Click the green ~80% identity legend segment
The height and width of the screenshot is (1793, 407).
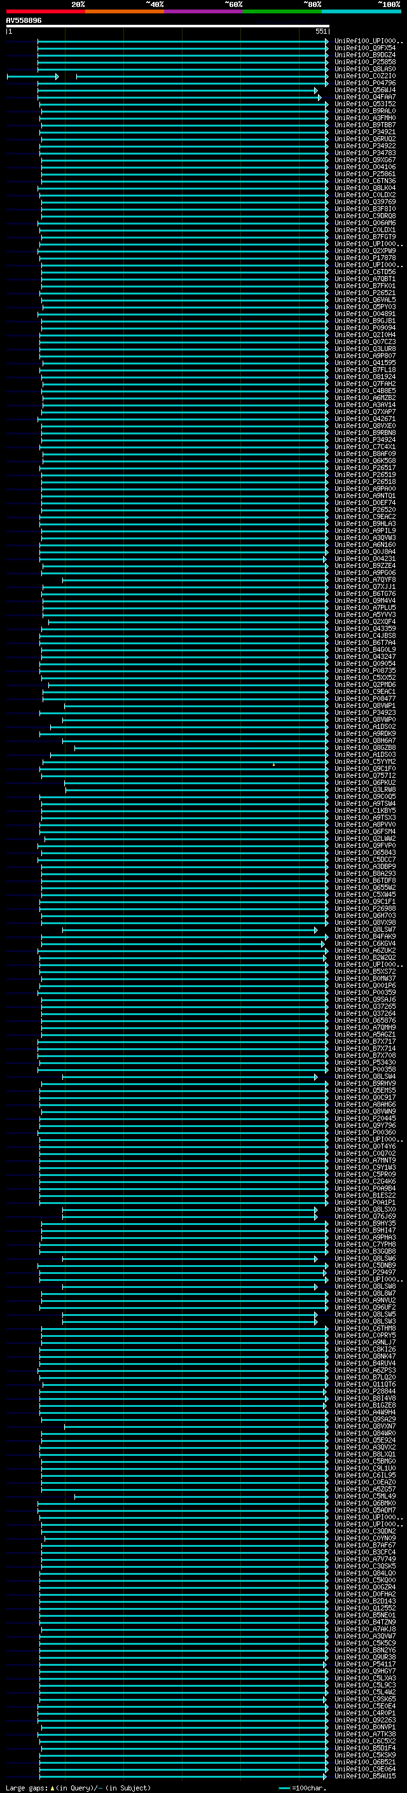[x=282, y=11]
